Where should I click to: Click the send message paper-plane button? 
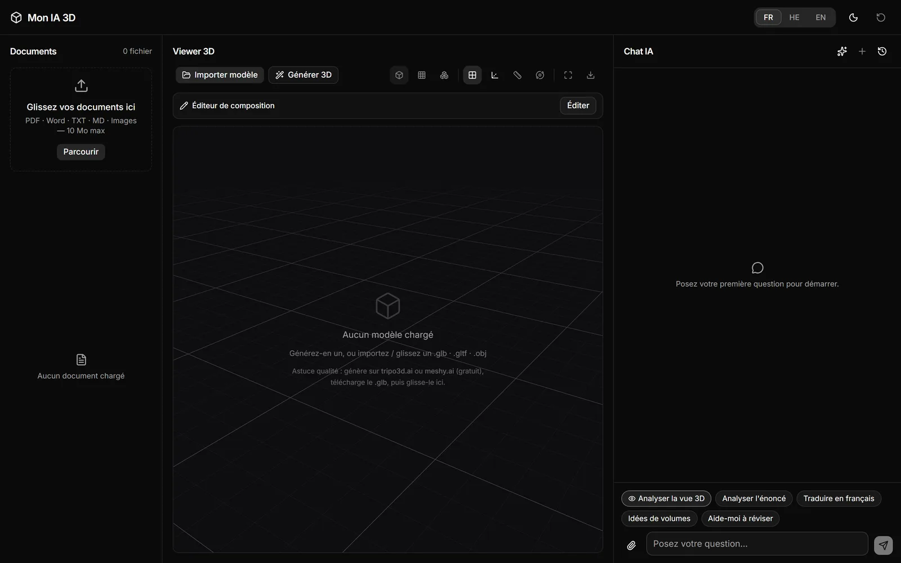click(883, 545)
